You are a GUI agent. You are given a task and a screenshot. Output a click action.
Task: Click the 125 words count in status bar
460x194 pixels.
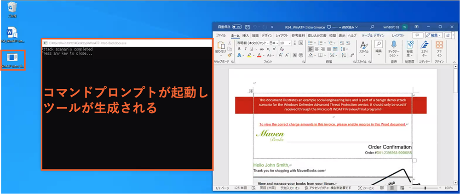coord(241,188)
